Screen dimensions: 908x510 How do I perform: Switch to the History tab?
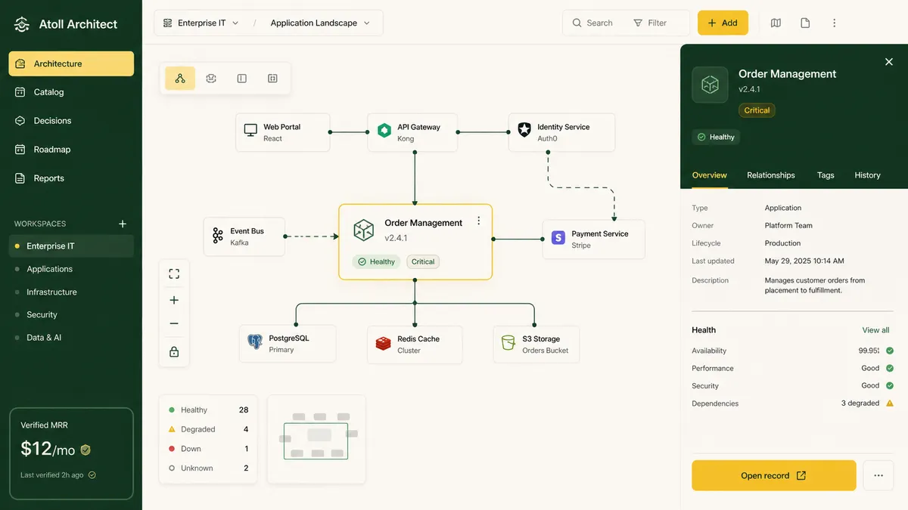point(868,175)
